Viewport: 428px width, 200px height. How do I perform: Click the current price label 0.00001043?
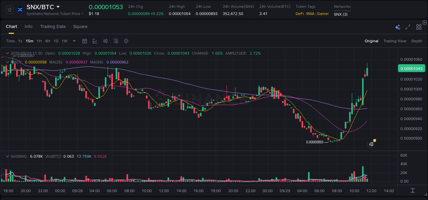point(412,68)
